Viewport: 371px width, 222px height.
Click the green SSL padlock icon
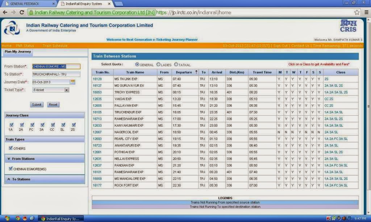(x=31, y=12)
